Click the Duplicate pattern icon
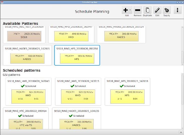The height and width of the screenshot is (135, 184). pyautogui.click(x=147, y=10)
